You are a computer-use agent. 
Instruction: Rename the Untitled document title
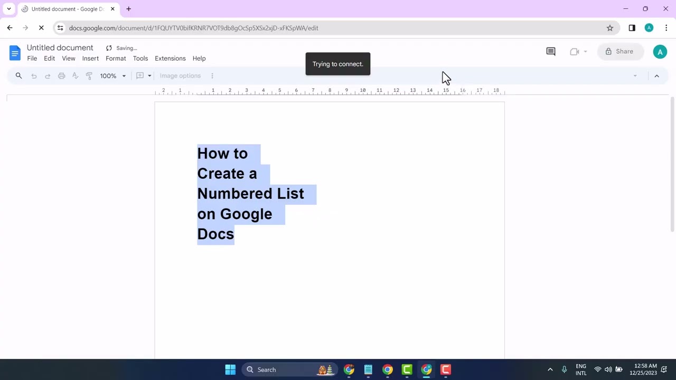(60, 47)
